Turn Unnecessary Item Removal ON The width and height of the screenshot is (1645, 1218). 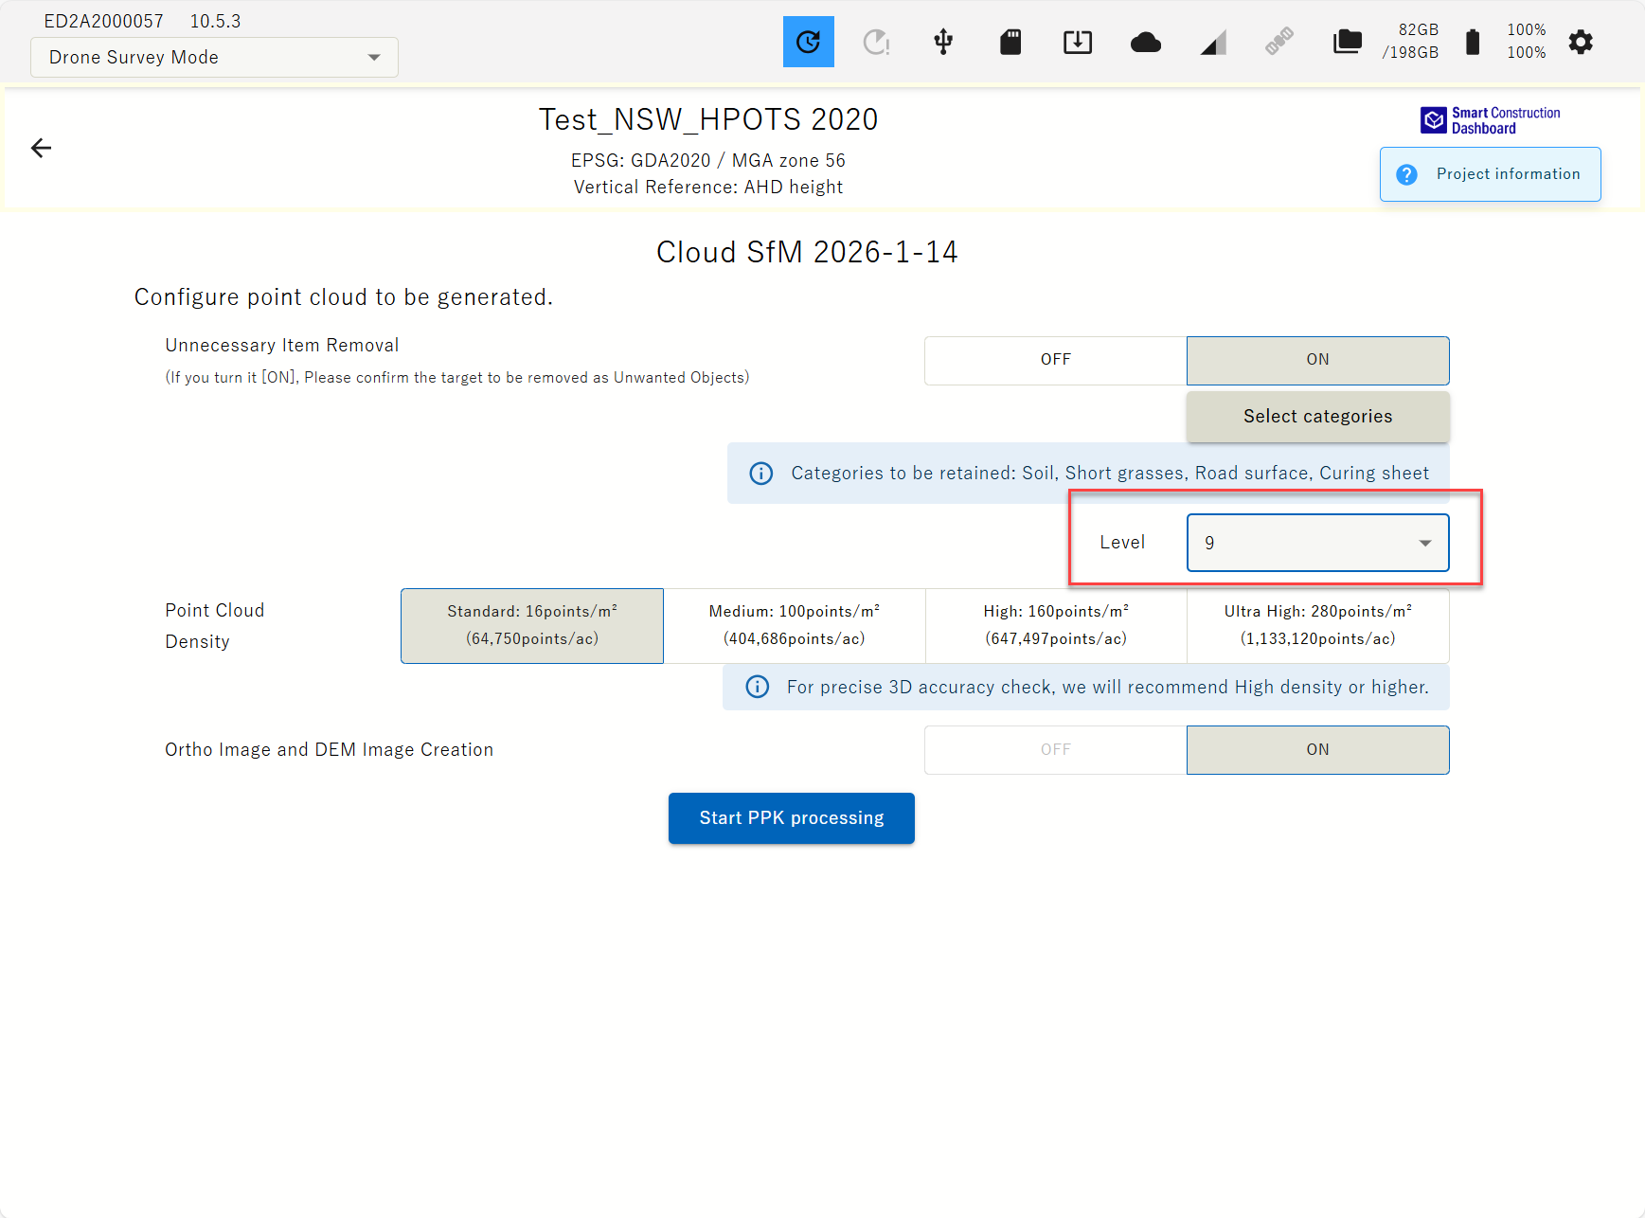[x=1317, y=360]
